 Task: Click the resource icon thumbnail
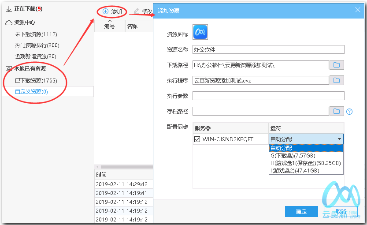[200, 32]
